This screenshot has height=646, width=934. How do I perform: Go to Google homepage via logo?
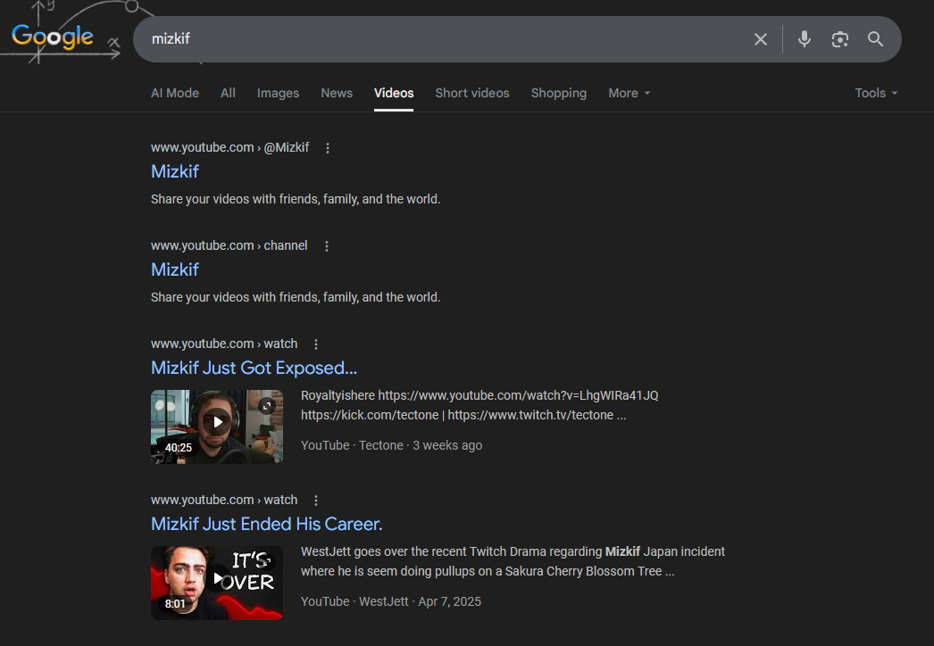53,37
